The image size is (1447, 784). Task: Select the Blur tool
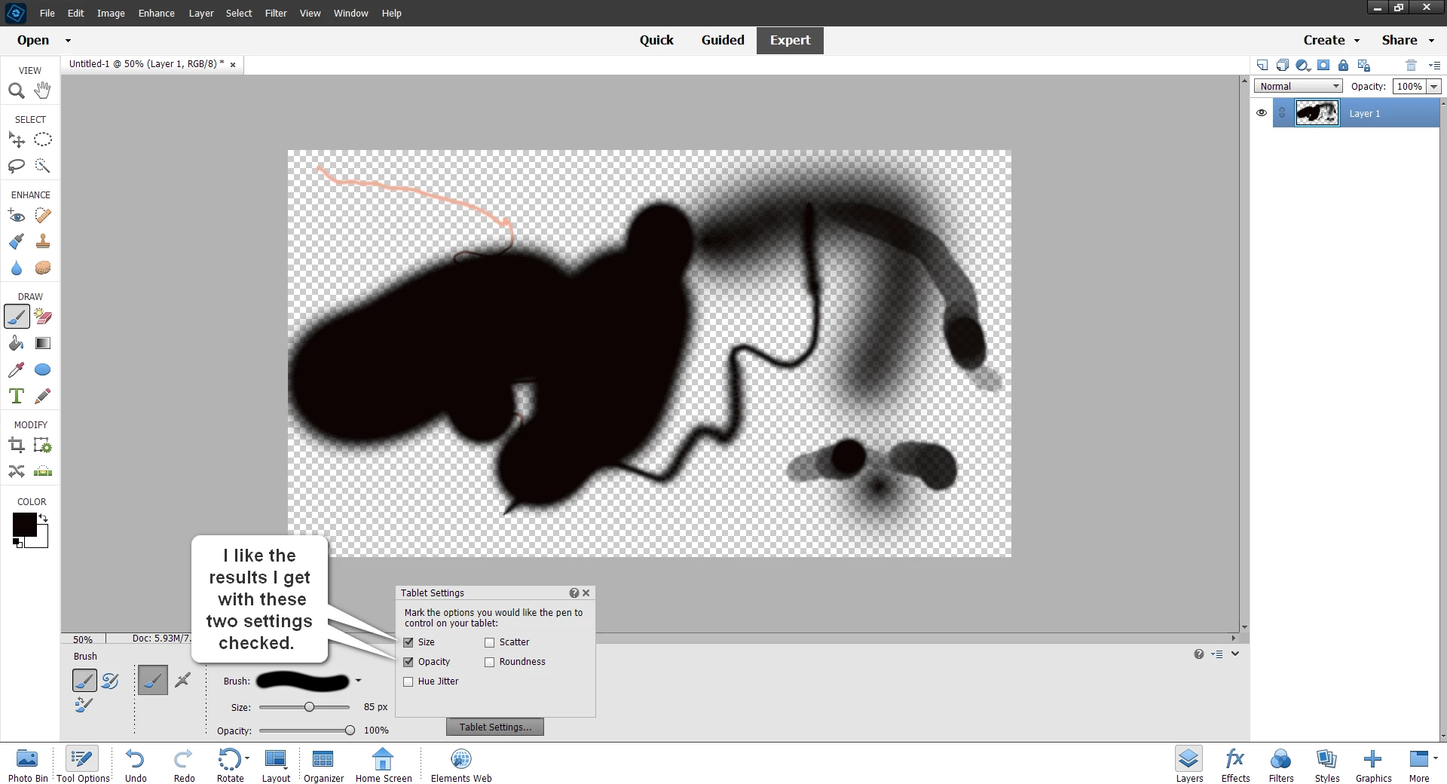click(17, 268)
